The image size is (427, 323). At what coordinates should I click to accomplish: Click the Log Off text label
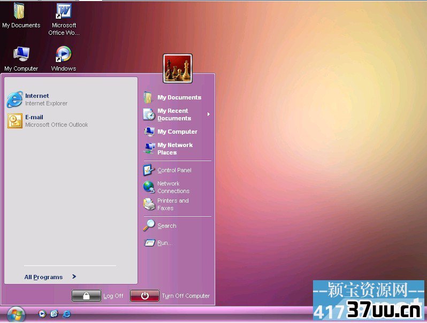coord(113,296)
